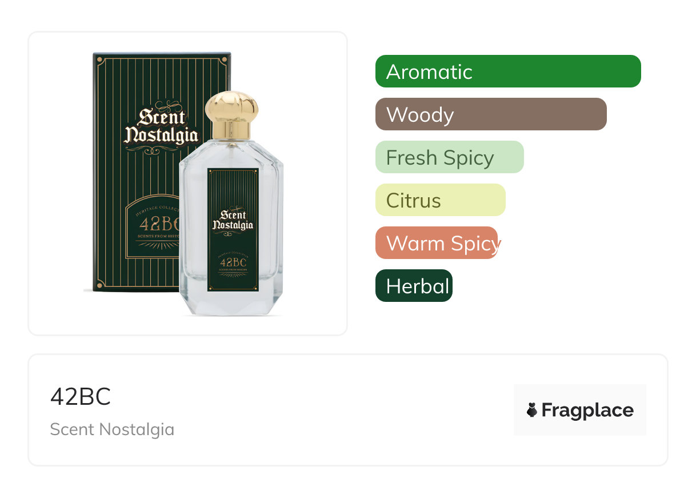Click the Warm Spicy accord bar
Image resolution: width=696 pixels, height=494 pixels.
tap(438, 243)
